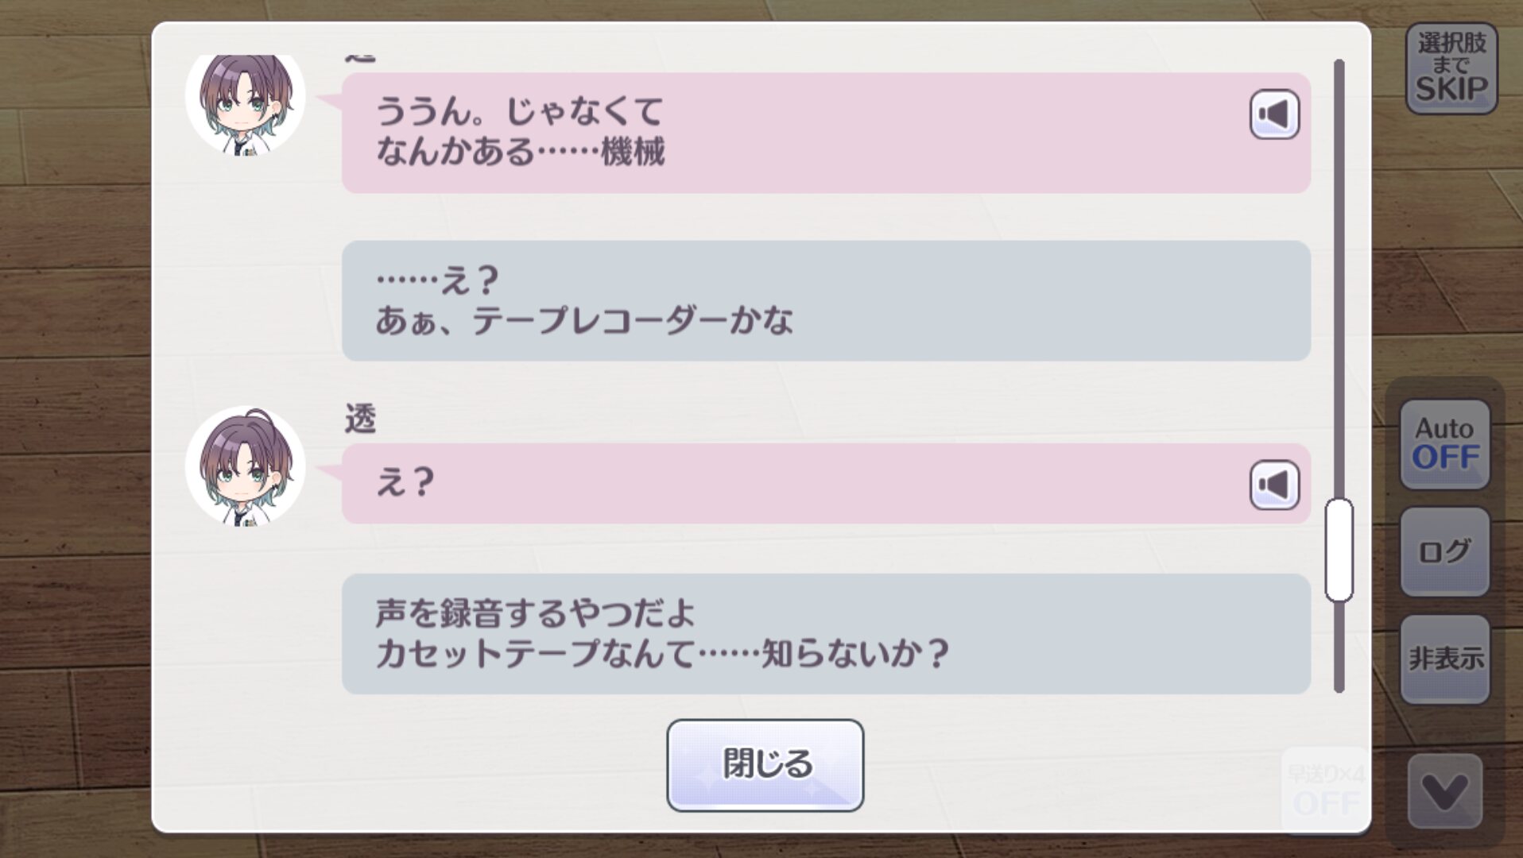
Task: Close the log with 閉じる
Action: click(765, 764)
